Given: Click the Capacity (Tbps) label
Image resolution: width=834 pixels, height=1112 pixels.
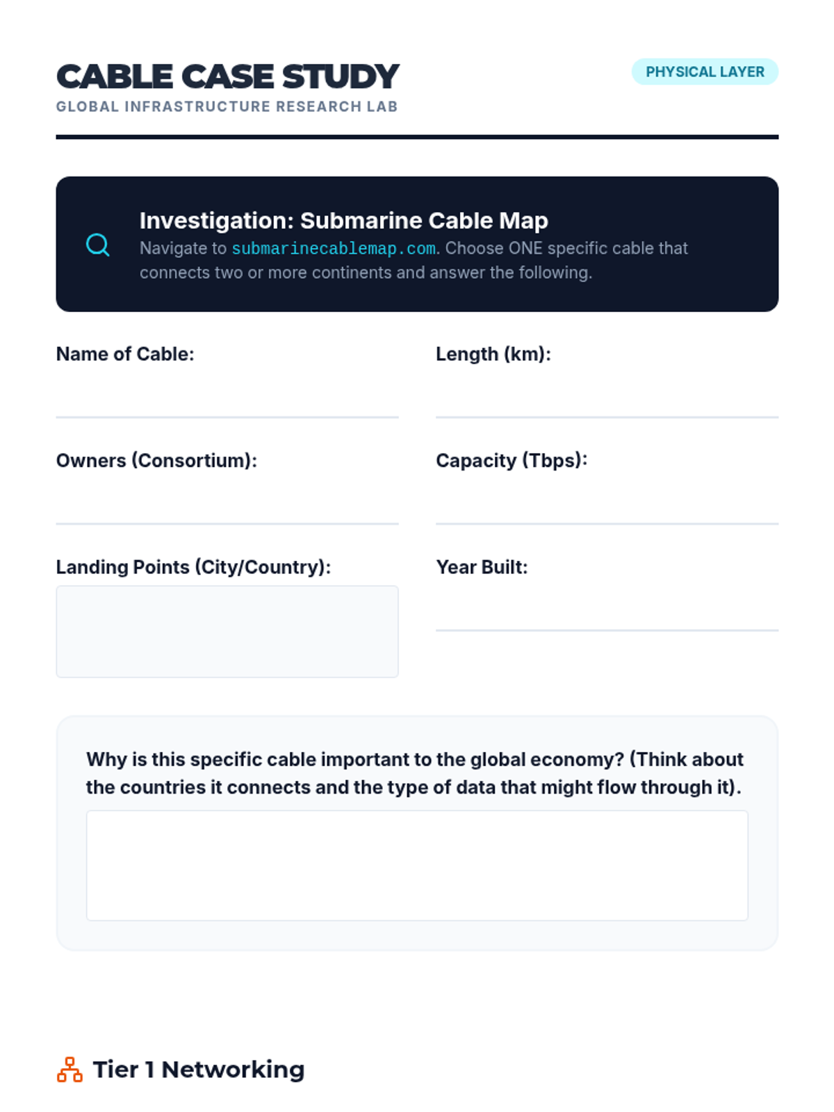Looking at the screenshot, I should (x=512, y=460).
